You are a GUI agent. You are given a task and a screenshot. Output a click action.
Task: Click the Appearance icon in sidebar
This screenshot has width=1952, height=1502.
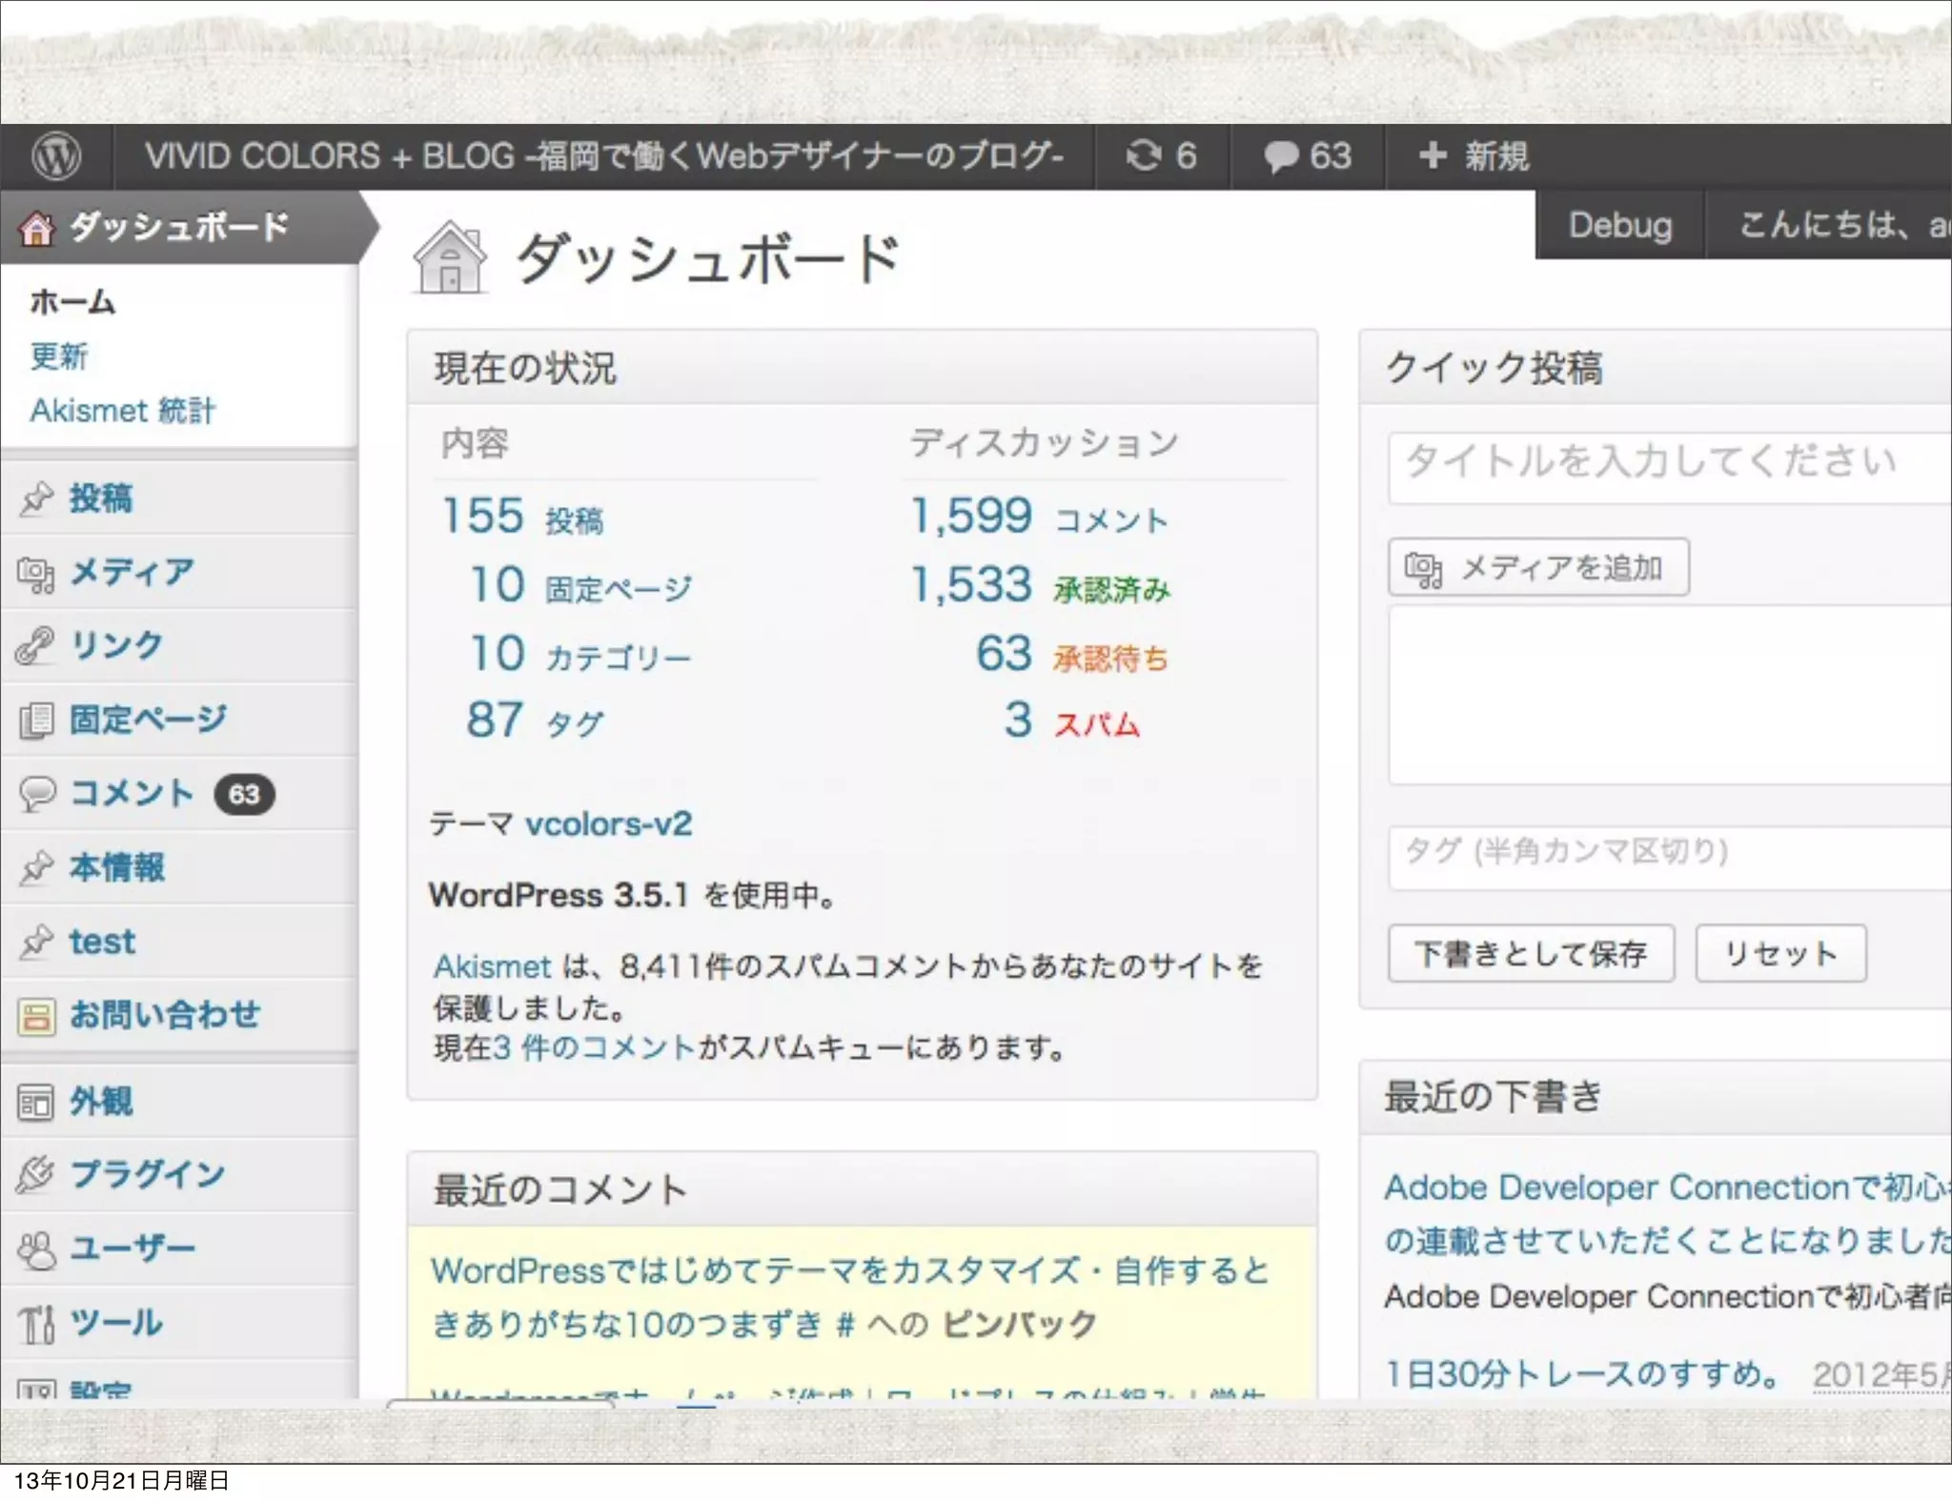point(36,1102)
